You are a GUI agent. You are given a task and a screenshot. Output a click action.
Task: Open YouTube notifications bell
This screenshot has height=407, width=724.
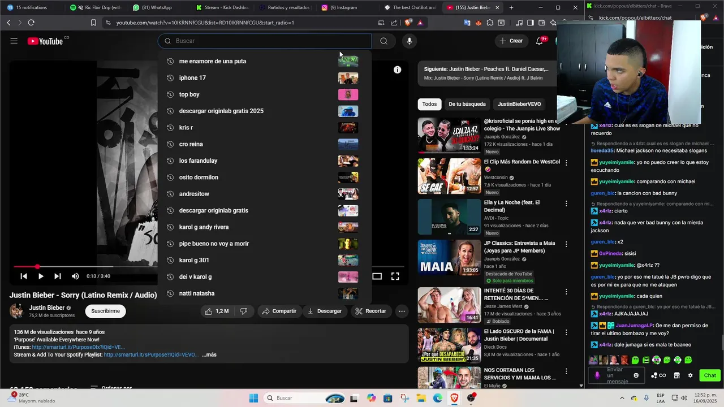pos(540,41)
